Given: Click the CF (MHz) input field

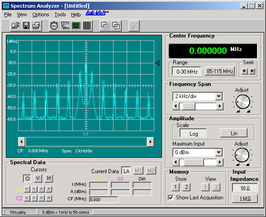Looking at the screenshot, I should pyautogui.click(x=104, y=199).
